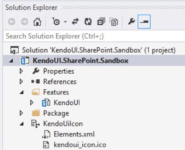Click the open Features folder icon

(36, 92)
